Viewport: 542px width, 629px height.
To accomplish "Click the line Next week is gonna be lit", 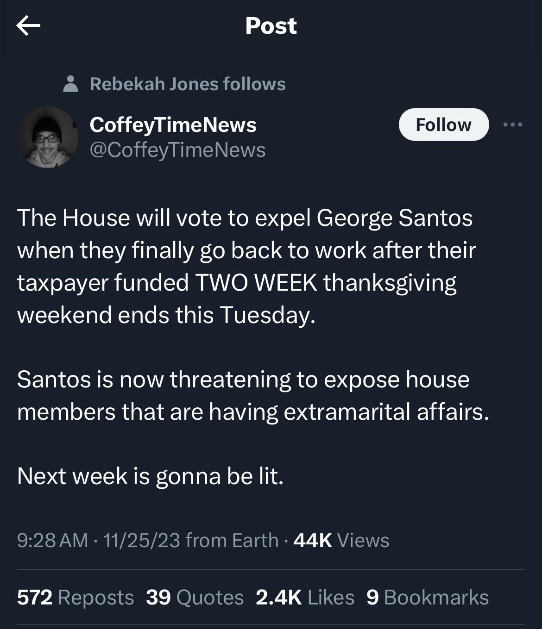I will pos(150,476).
